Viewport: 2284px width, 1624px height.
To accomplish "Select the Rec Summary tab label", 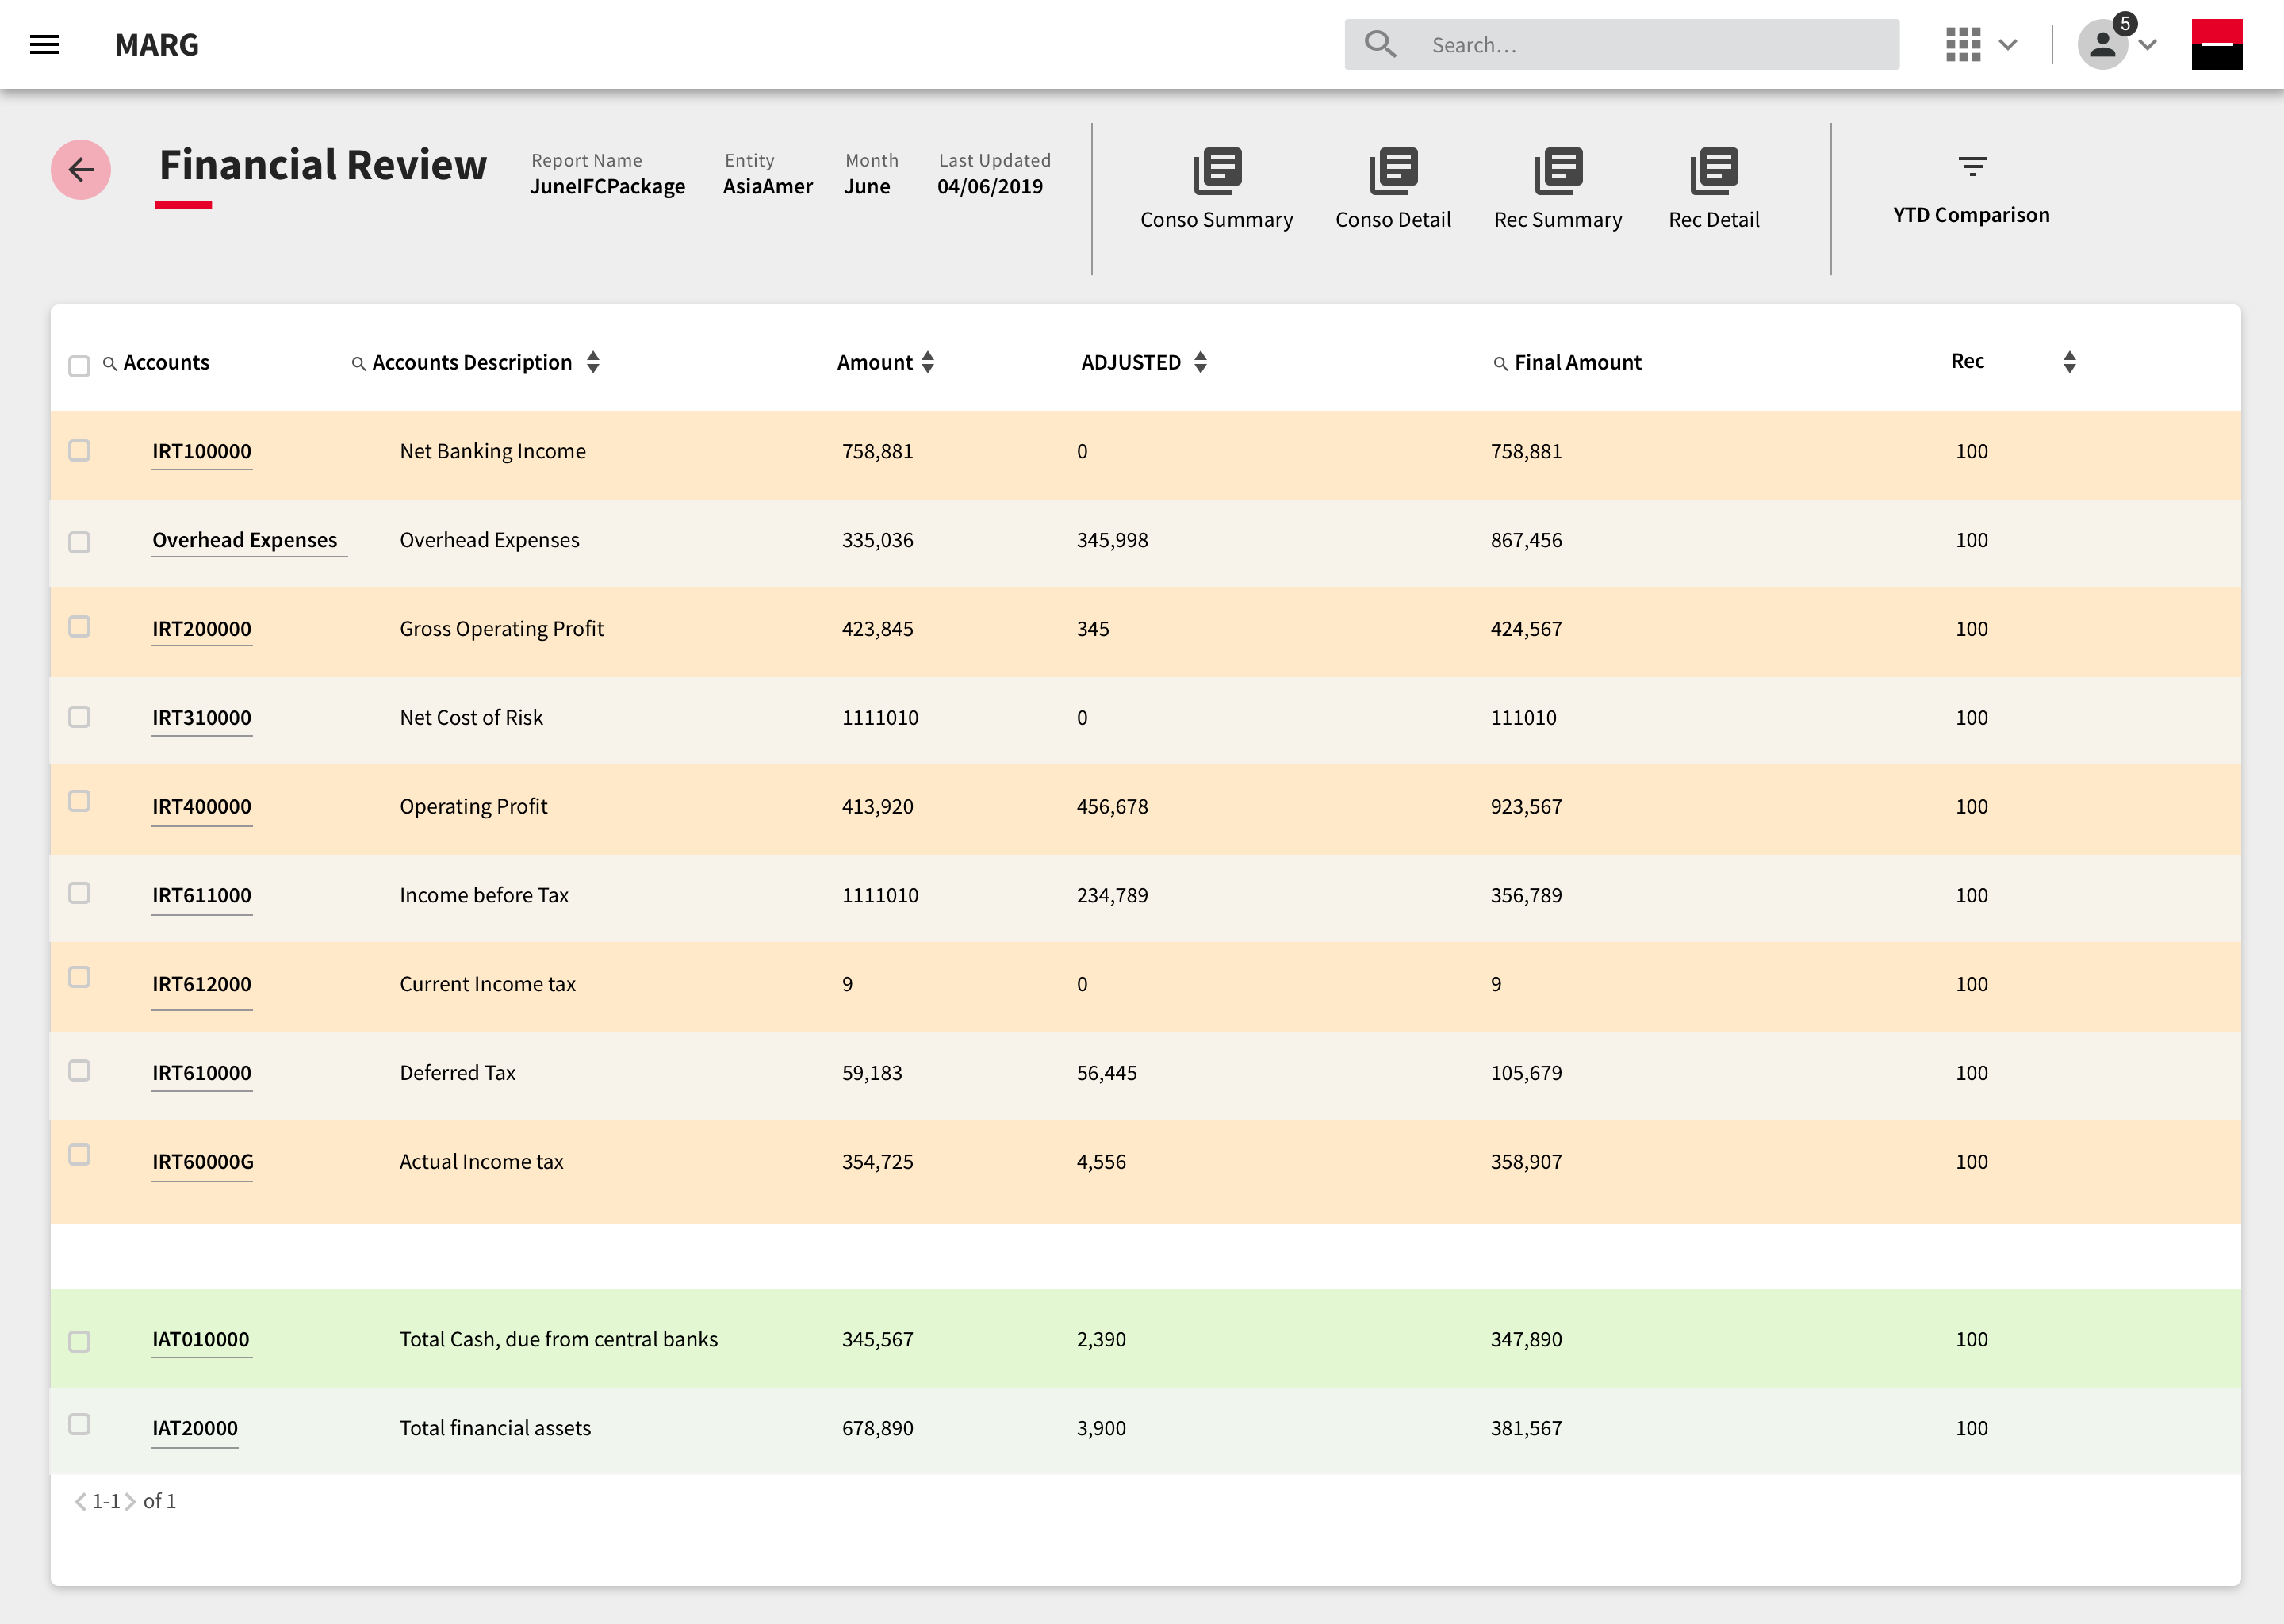I will [x=1558, y=220].
